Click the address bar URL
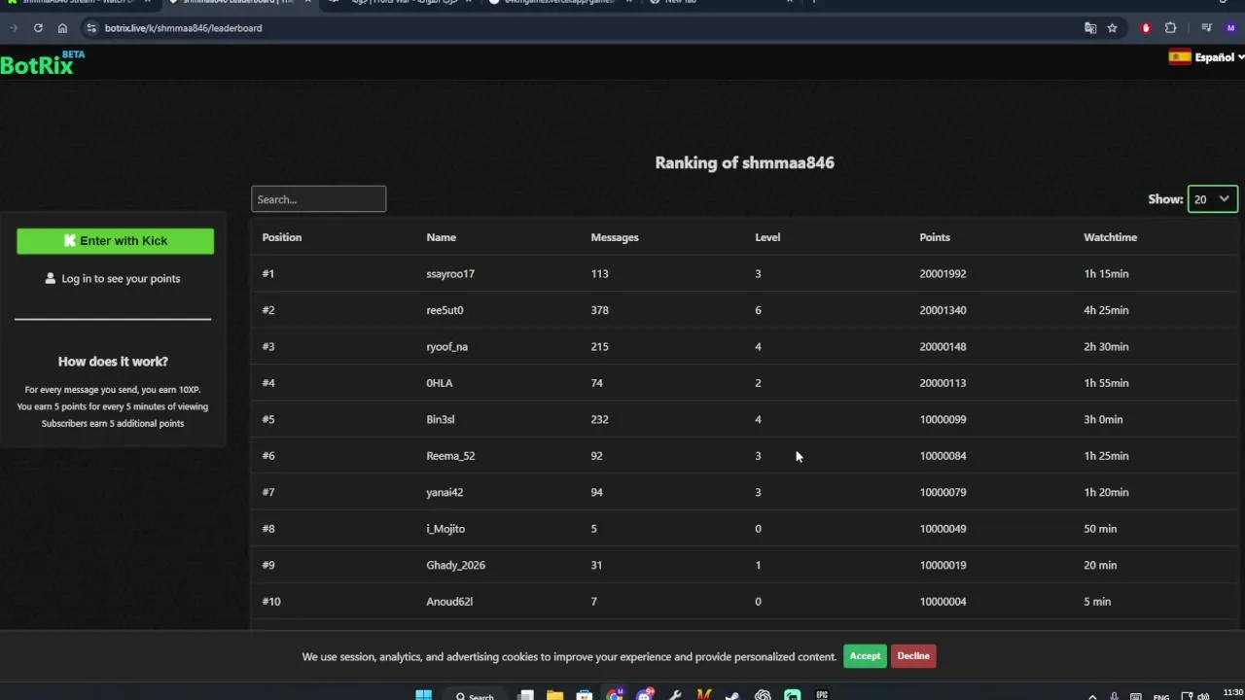Viewport: 1245px width, 700px height. coord(183,28)
